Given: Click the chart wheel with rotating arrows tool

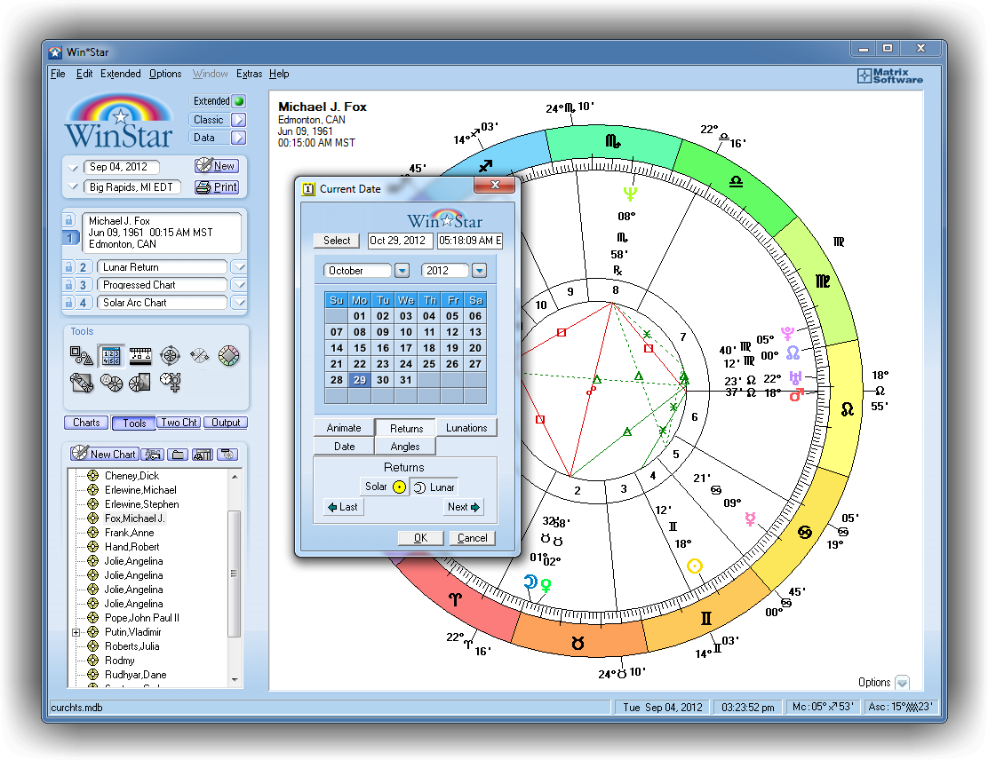Looking at the screenshot, I should coord(170,356).
